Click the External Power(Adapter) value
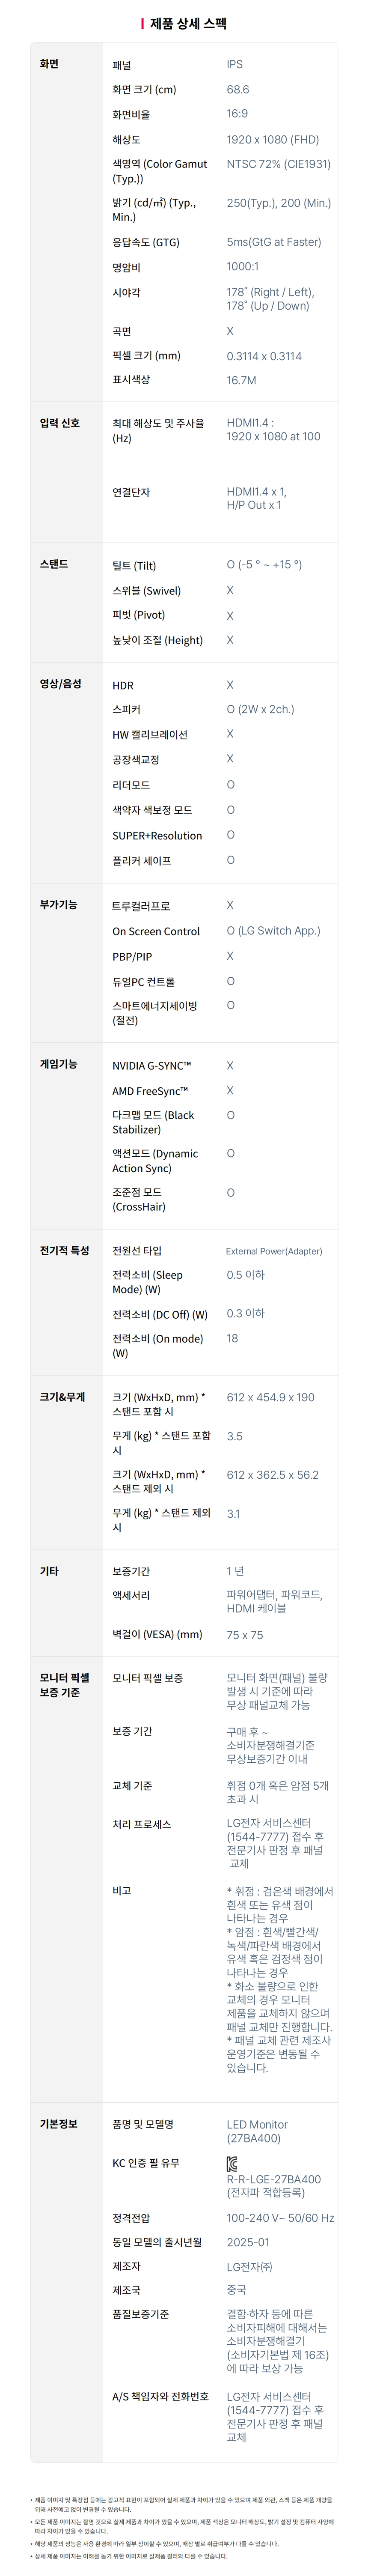The height and width of the screenshot is (2576, 368). (x=274, y=1251)
